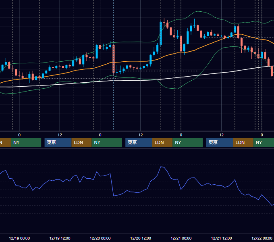Select the 東京 session block on 12/21
This screenshot has width=274, height=242.
click(220, 142)
